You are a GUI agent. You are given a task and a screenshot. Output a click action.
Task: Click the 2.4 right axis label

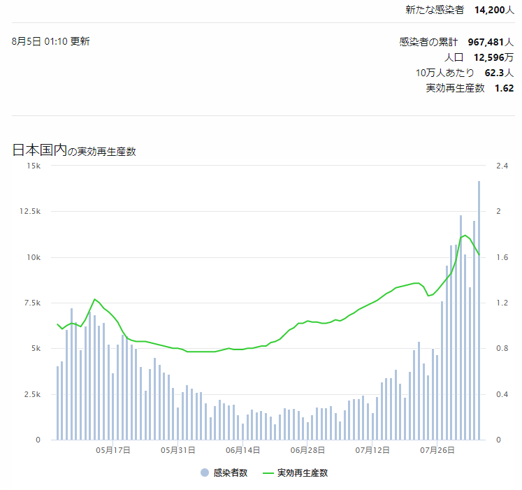502,166
